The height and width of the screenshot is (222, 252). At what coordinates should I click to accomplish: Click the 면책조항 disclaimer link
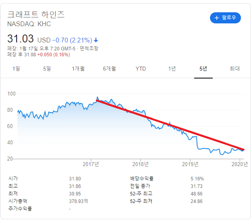pyautogui.click(x=89, y=48)
